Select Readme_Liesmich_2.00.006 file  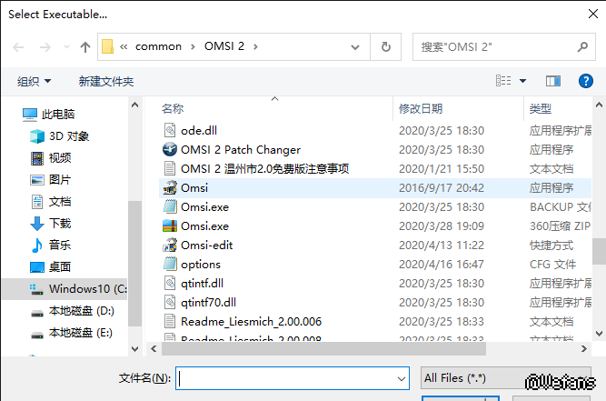(375, 321)
